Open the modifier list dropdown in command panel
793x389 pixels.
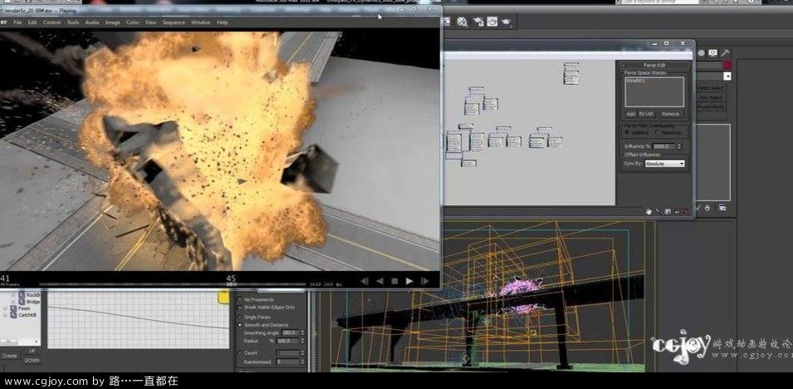pos(727,76)
